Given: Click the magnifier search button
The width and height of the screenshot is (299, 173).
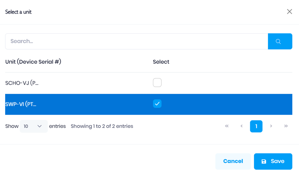Looking at the screenshot, I should 280,41.
